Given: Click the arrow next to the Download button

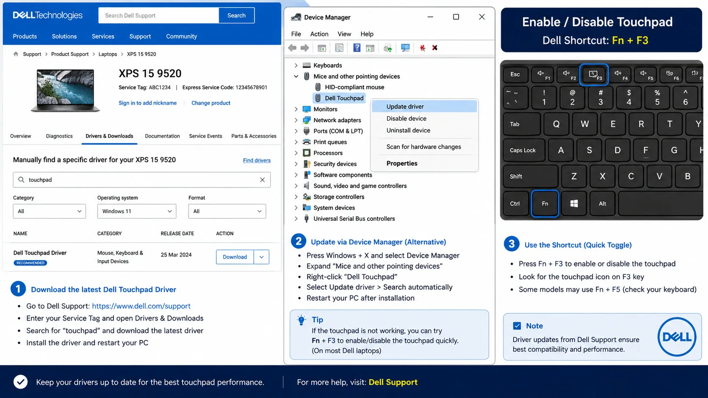Looking at the screenshot, I should pos(262,257).
